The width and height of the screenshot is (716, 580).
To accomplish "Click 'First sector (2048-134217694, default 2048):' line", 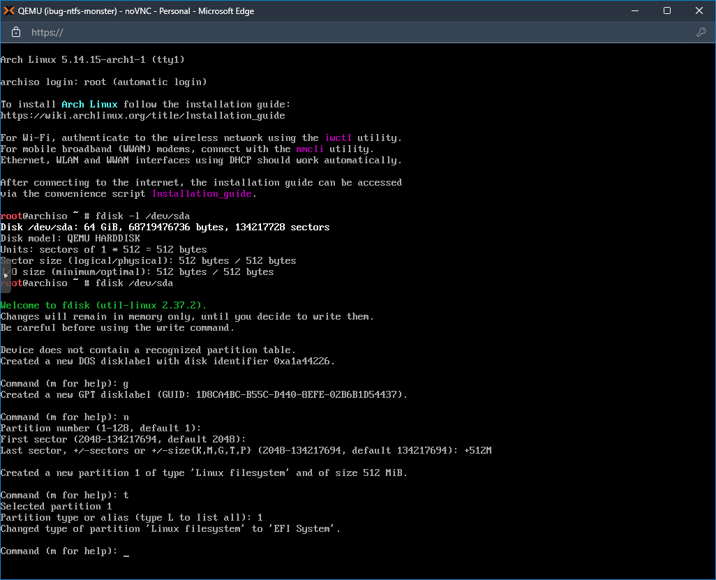I will (124, 439).
